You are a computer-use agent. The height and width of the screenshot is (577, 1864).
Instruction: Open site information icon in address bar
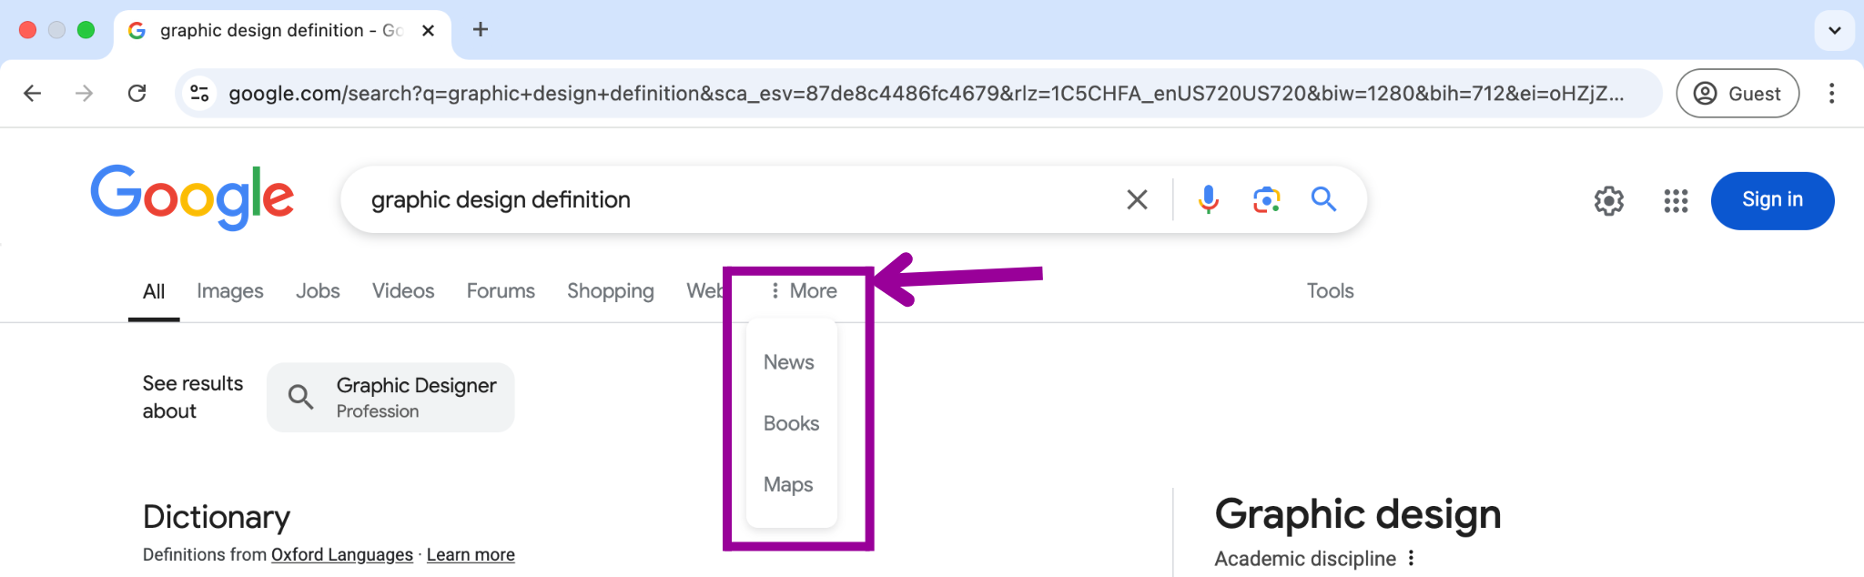(199, 93)
